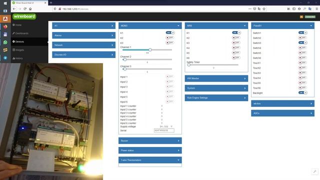The image size is (320, 180).
Task: Click the site security padlock icon
Action: point(59,9)
